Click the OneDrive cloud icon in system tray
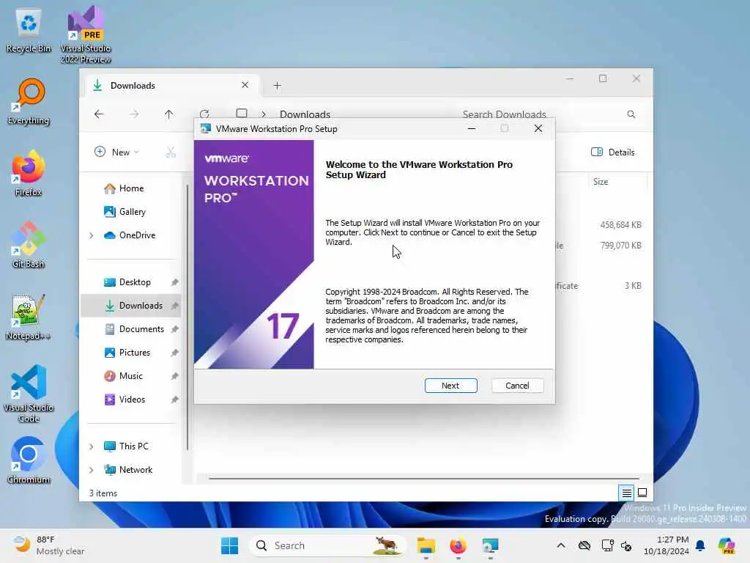This screenshot has width=750, height=563. (x=584, y=545)
